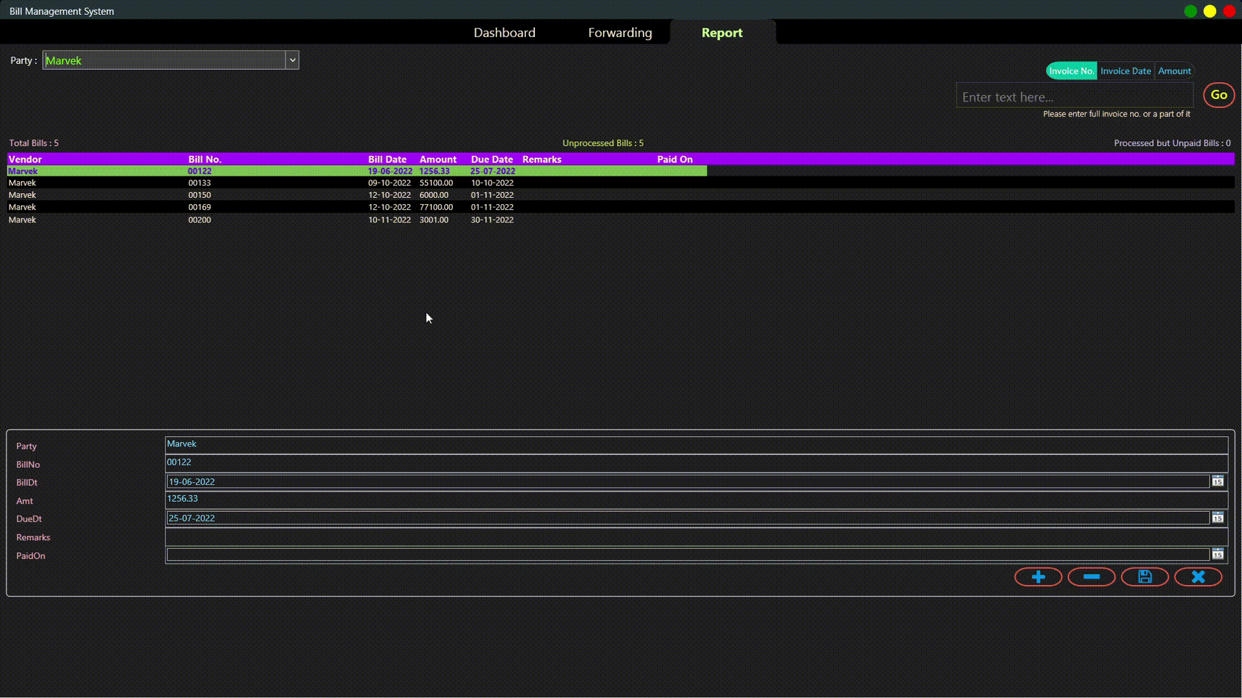
Task: Click the PaidOn date picker icon
Action: coord(1217,554)
